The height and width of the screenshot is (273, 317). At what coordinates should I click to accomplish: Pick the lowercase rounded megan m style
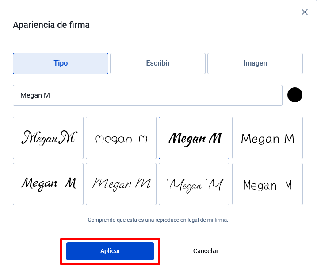[121, 138]
